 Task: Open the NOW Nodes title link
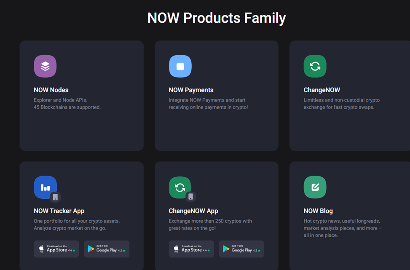[x=51, y=90]
